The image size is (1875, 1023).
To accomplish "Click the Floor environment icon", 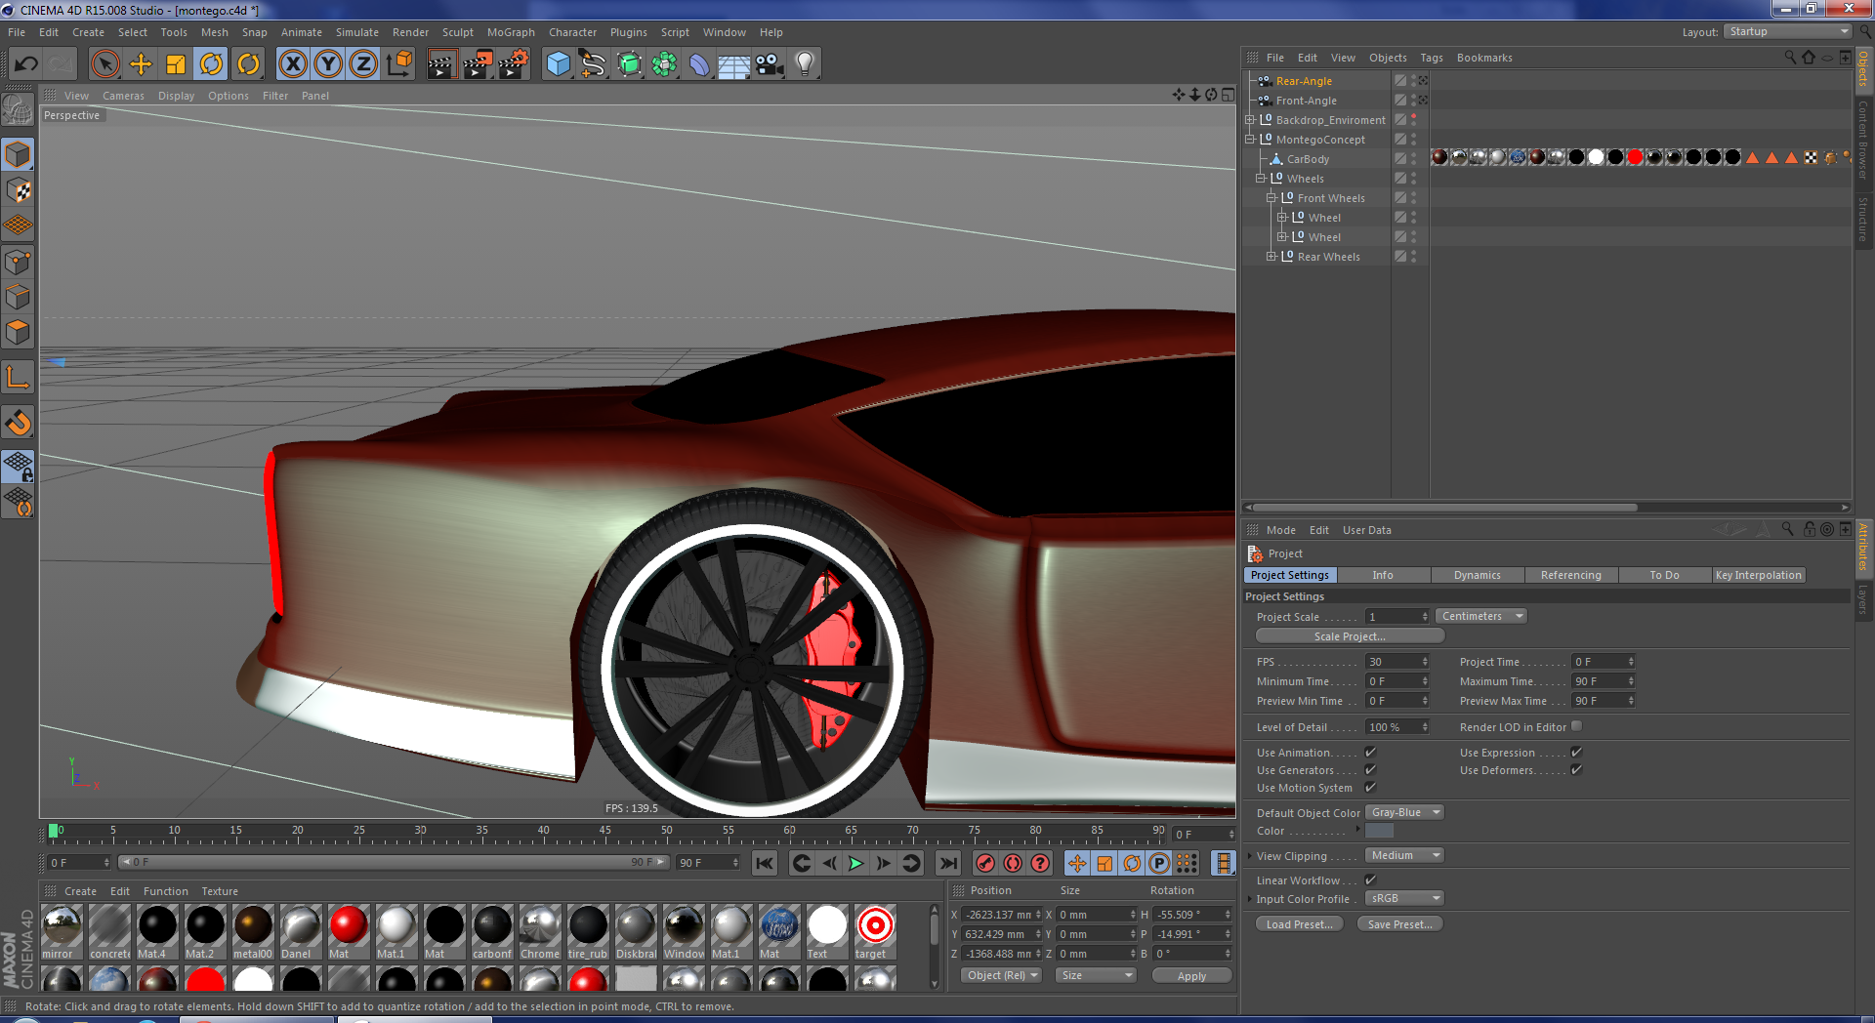I will coord(733,64).
